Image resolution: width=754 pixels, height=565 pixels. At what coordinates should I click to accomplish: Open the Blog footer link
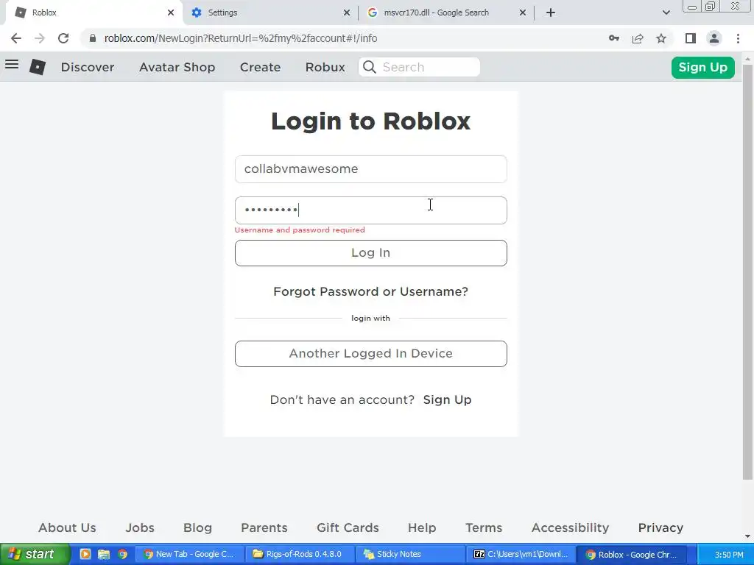(197, 527)
